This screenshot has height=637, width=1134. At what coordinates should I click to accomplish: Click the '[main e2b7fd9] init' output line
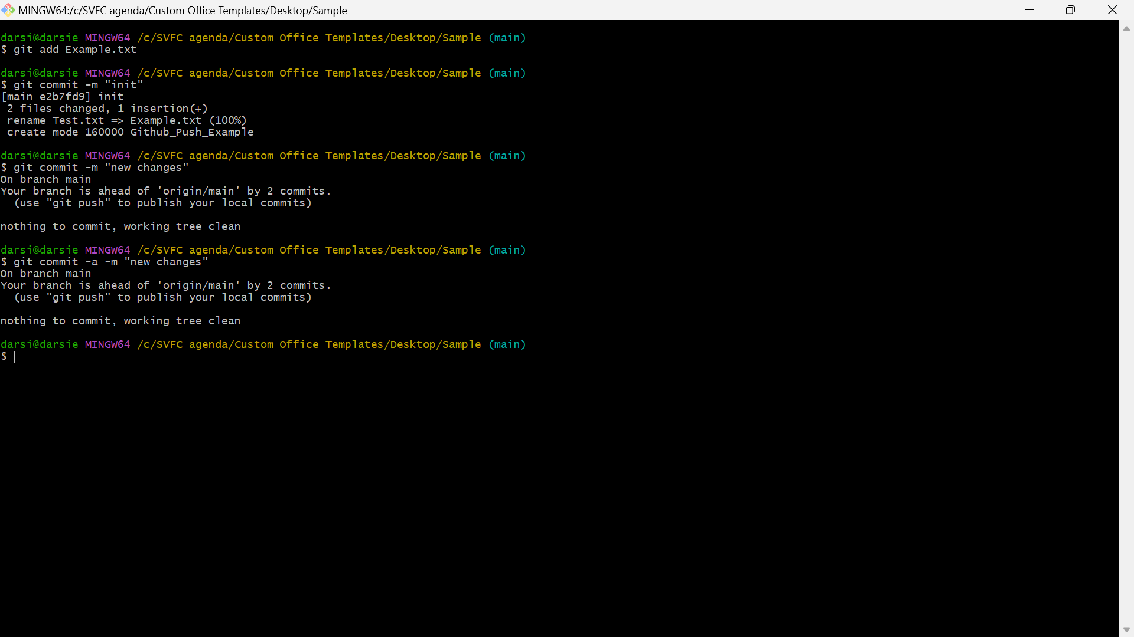[62, 97]
